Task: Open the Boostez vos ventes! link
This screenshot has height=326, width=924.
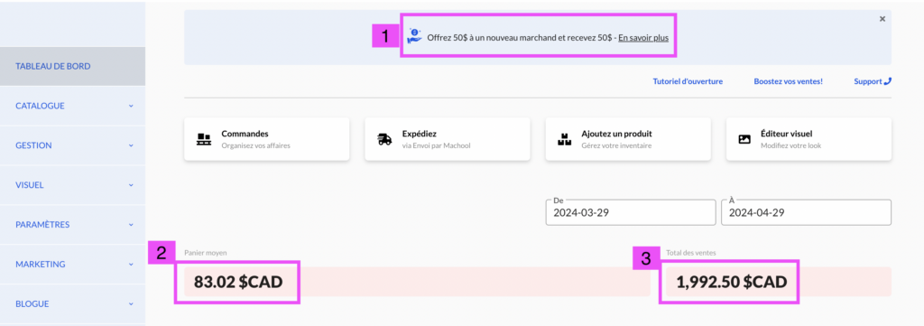Action: point(789,81)
